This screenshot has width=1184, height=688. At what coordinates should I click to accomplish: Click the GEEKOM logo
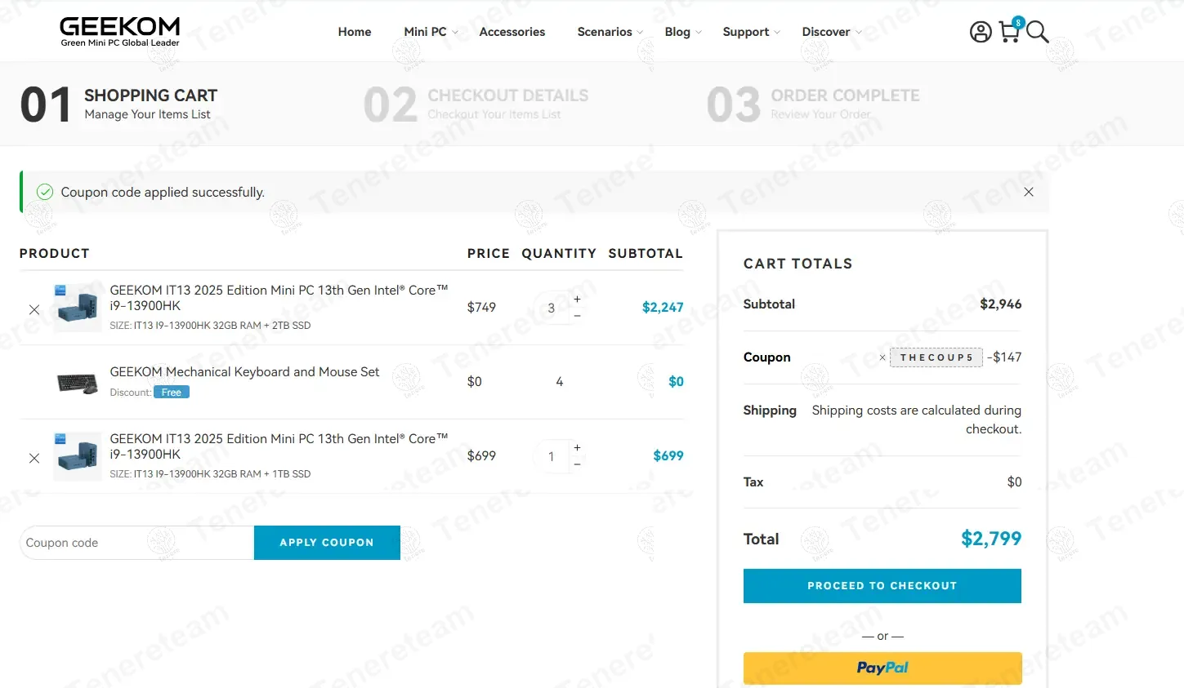tap(119, 31)
